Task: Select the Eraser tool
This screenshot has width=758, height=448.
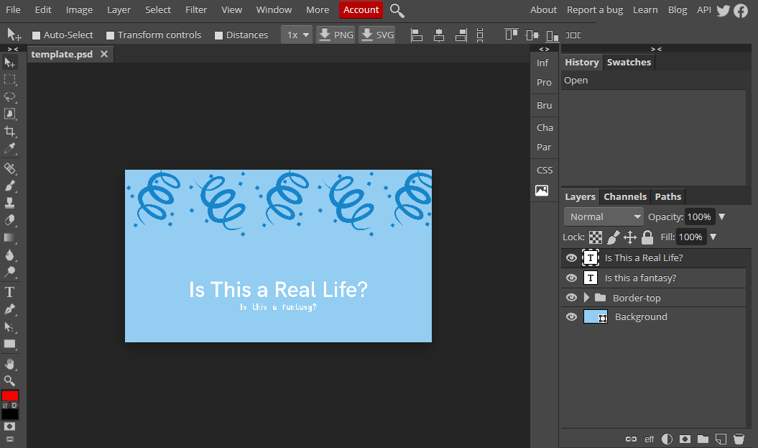Action: click(x=9, y=220)
